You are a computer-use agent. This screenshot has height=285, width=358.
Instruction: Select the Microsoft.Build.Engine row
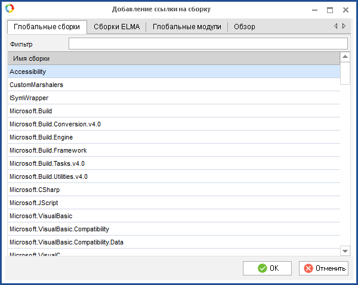tap(174, 137)
